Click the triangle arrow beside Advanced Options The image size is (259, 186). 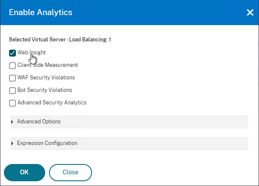pyautogui.click(x=12, y=122)
